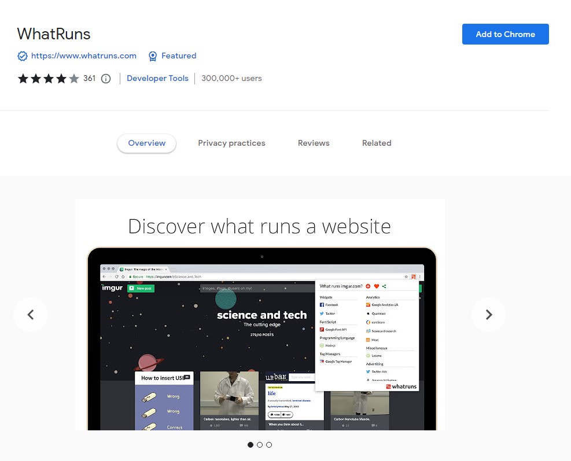
Task: Click the 300,000+ users text
Action: coord(231,78)
